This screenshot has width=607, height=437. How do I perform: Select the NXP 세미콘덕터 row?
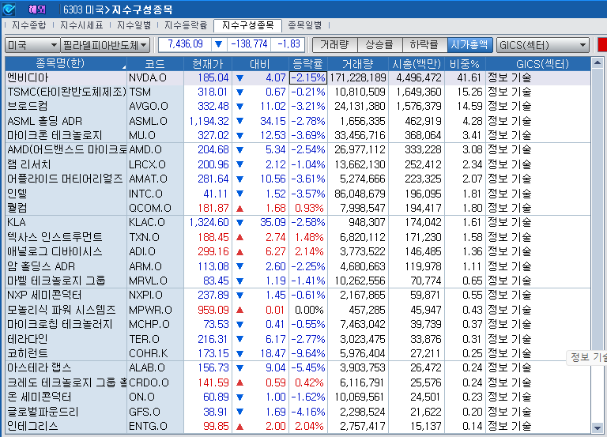(x=298, y=296)
